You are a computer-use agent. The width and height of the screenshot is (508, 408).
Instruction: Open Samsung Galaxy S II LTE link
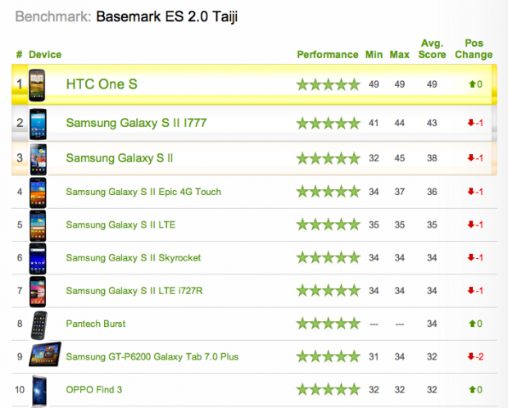pyautogui.click(x=120, y=225)
